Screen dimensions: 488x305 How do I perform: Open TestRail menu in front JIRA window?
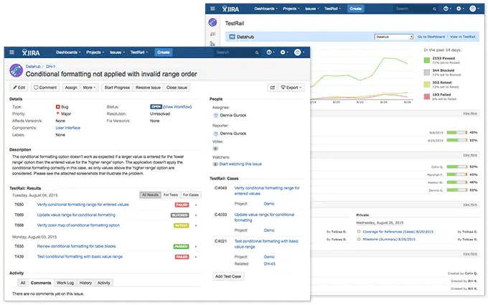click(139, 52)
